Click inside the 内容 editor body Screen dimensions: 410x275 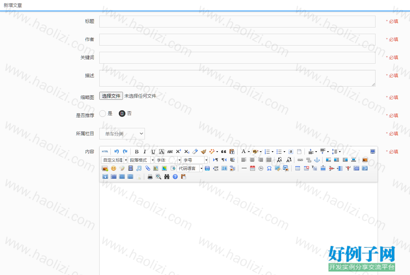point(239,228)
